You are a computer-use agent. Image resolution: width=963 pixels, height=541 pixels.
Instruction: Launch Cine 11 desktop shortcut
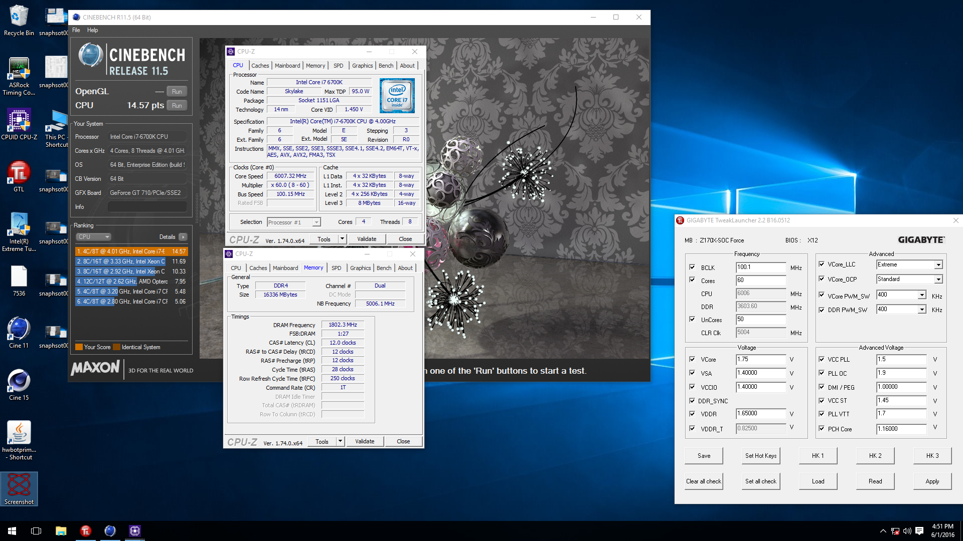[19, 333]
